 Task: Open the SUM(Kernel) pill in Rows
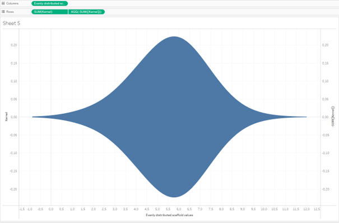click(49, 12)
